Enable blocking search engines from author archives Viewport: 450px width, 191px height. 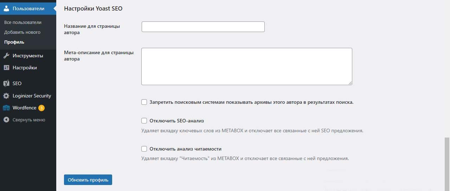(x=144, y=102)
